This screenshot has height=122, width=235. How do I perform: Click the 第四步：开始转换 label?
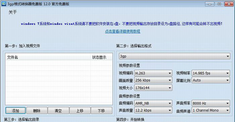tap(130, 119)
